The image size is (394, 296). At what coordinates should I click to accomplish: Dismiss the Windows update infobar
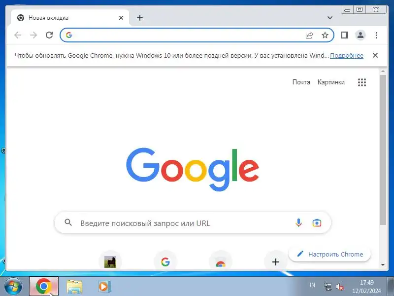pos(375,55)
